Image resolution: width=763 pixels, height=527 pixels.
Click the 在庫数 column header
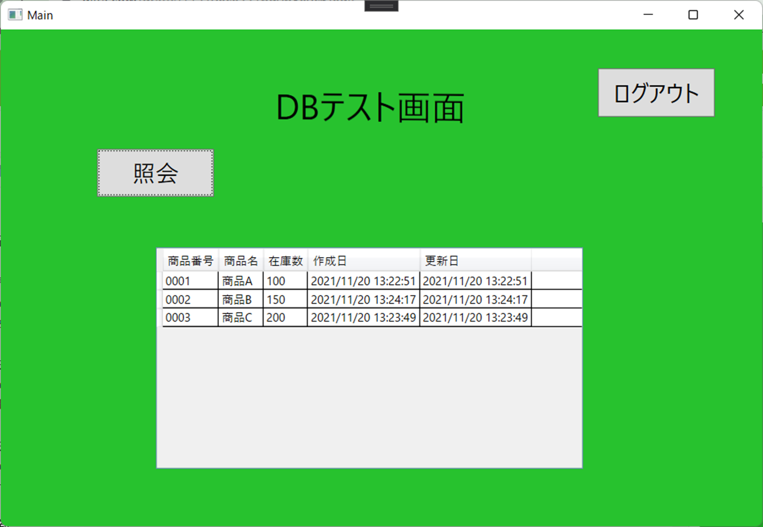285,261
